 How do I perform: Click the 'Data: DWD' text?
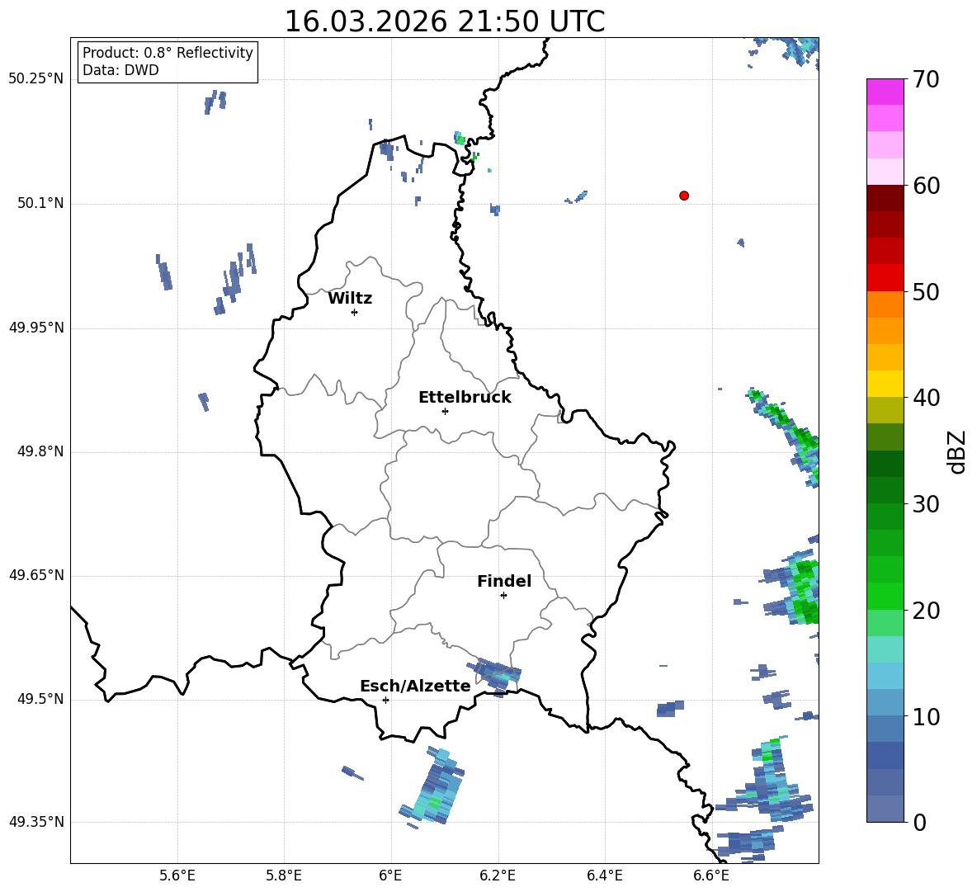(x=120, y=70)
